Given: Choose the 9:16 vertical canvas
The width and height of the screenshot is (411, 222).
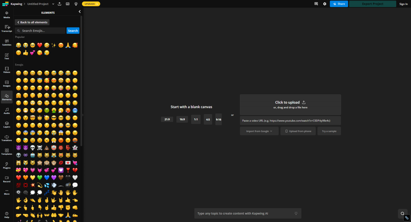Looking at the screenshot, I should tap(219, 119).
